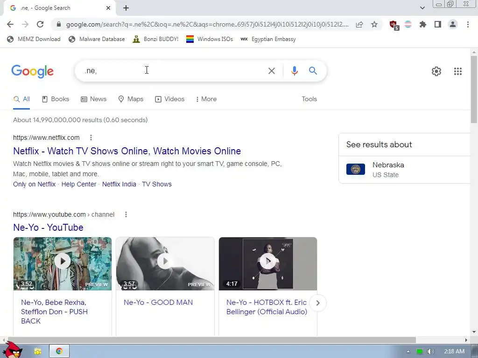Click the forward navigation arrow
The image size is (478, 358).
(25, 24)
